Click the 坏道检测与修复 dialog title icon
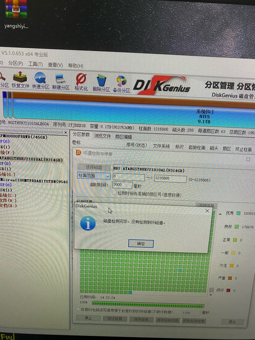The image size is (255, 340). coord(78,153)
